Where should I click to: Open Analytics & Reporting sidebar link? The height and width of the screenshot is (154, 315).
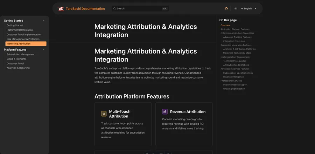point(18,68)
